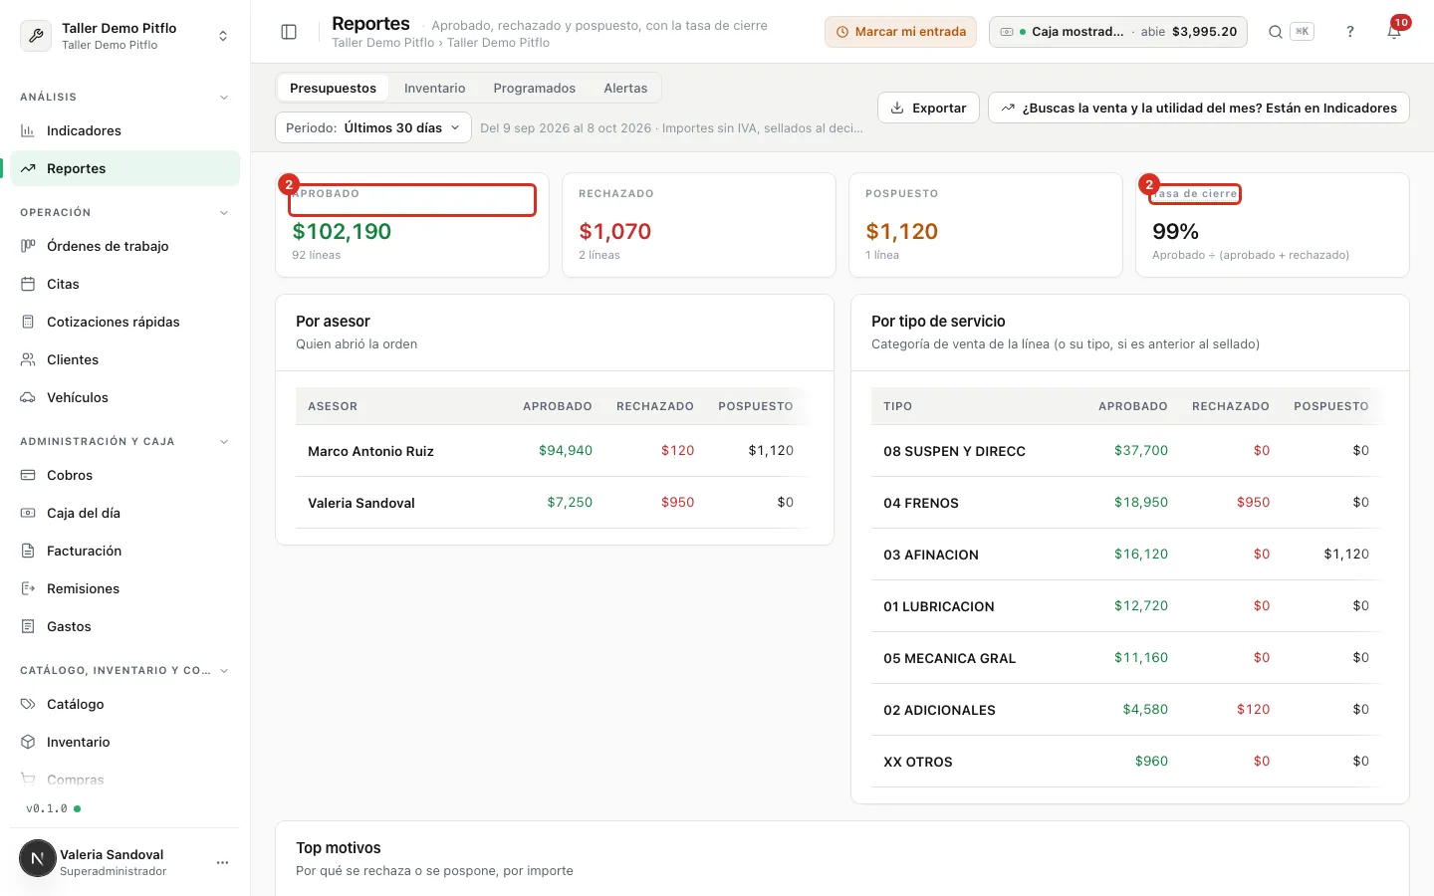
Task: Open the search magnifier icon
Action: [x=1275, y=32]
